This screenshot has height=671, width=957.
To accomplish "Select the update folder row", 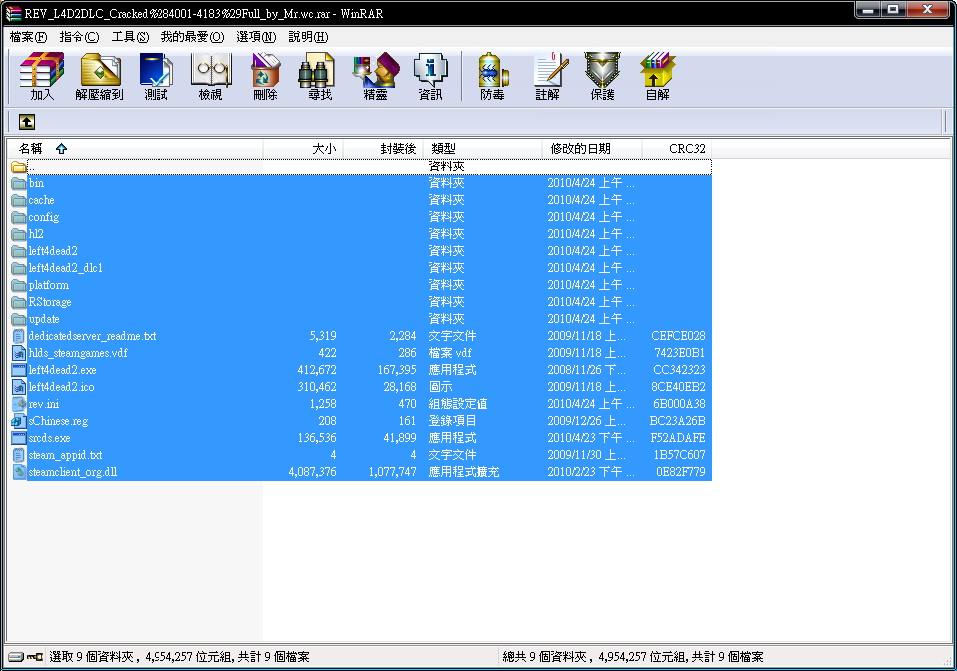I will pos(361,319).
